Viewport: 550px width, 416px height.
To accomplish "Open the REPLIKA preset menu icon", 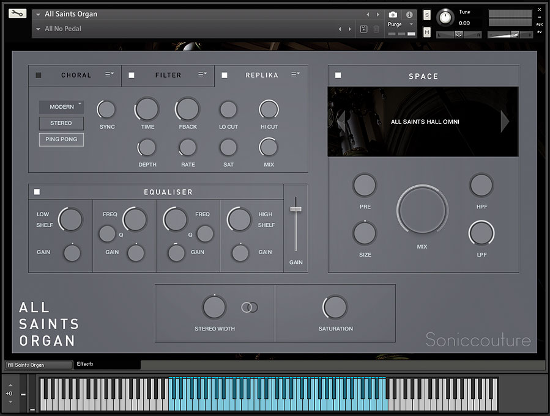I will click(x=295, y=75).
